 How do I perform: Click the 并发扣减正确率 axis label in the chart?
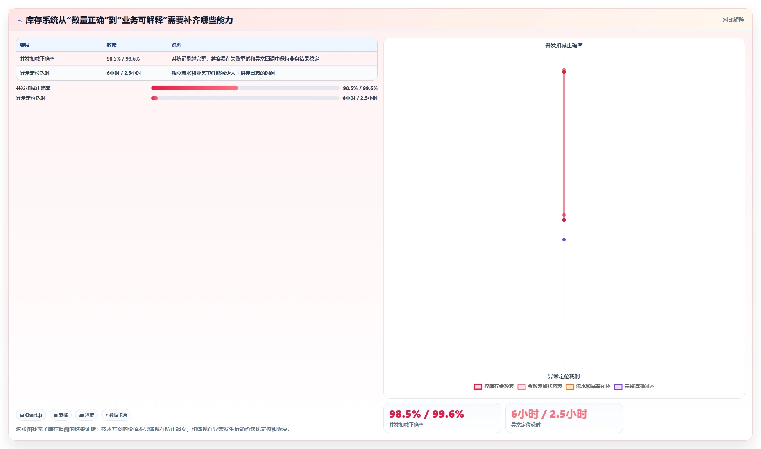(x=564, y=45)
